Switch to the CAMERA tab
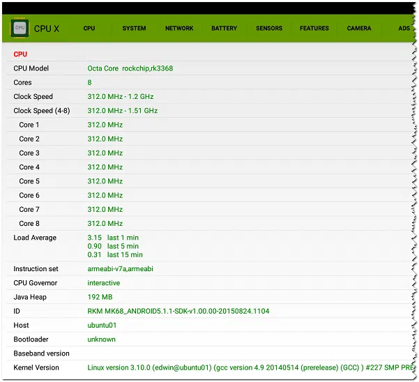The height and width of the screenshot is (382, 419). point(359,29)
